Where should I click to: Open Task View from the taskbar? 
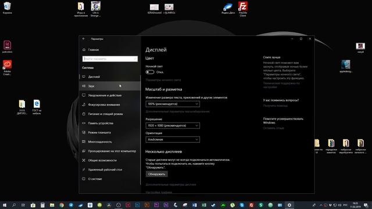[x=23, y=205]
